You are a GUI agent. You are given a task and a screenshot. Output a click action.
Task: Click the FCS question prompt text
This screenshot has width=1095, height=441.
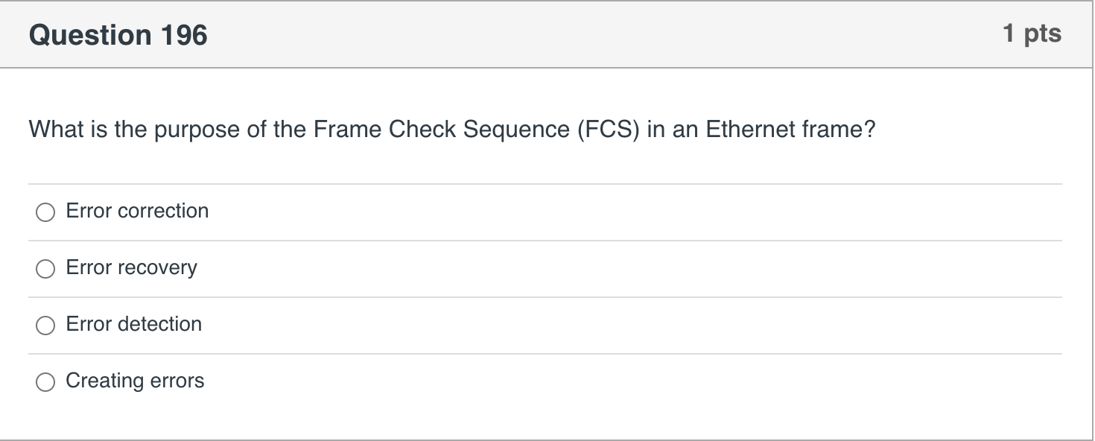tap(451, 130)
